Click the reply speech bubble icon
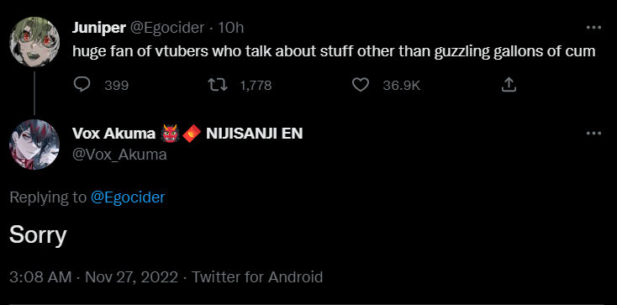The height and width of the screenshot is (305, 617). tap(82, 85)
